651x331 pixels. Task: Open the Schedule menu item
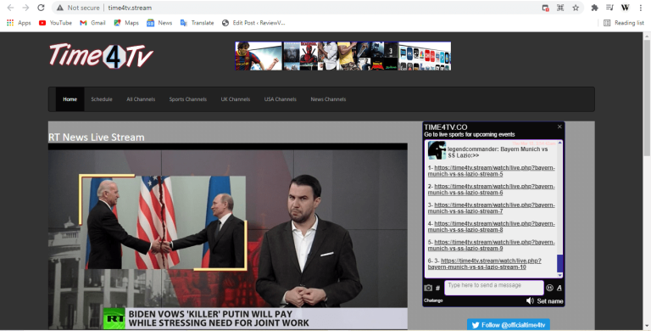coord(102,99)
